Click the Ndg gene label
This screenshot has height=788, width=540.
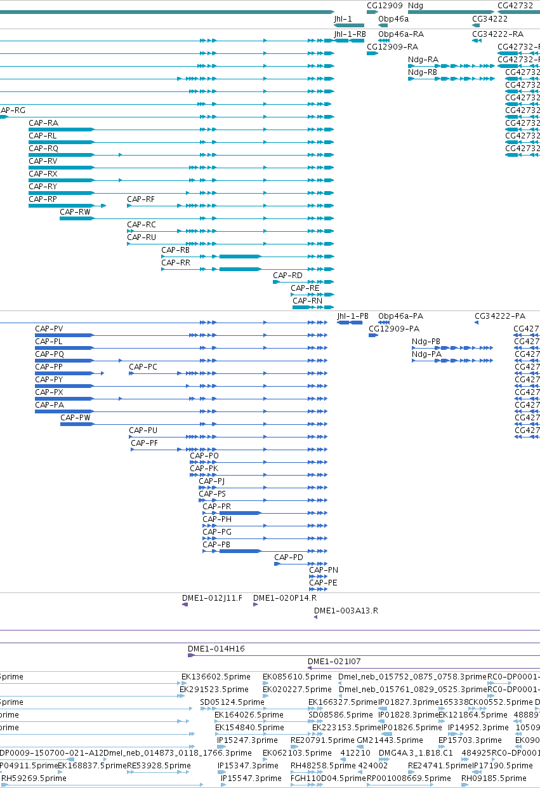(415, 6)
